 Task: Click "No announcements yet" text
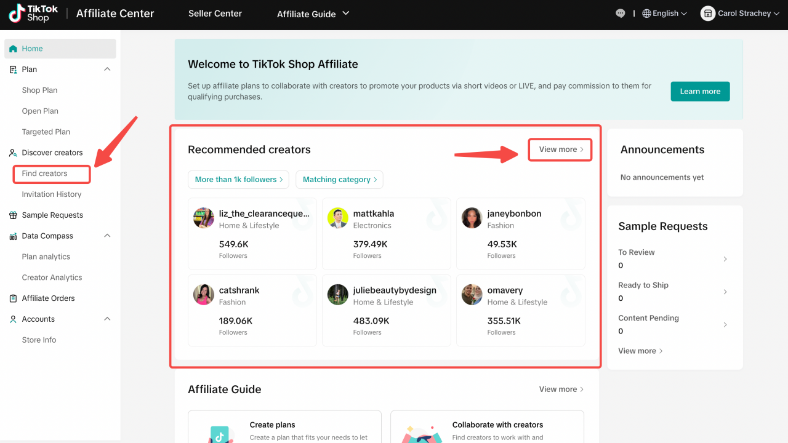[x=662, y=177]
